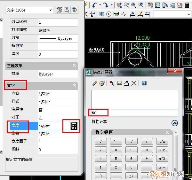Click the 注释性 value 否
This screenshot has height=180, width=192.
coord(58,110)
